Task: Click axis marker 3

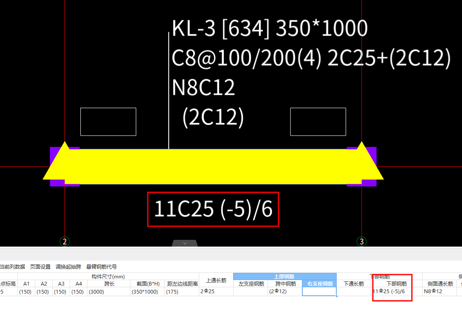Action: click(361, 242)
